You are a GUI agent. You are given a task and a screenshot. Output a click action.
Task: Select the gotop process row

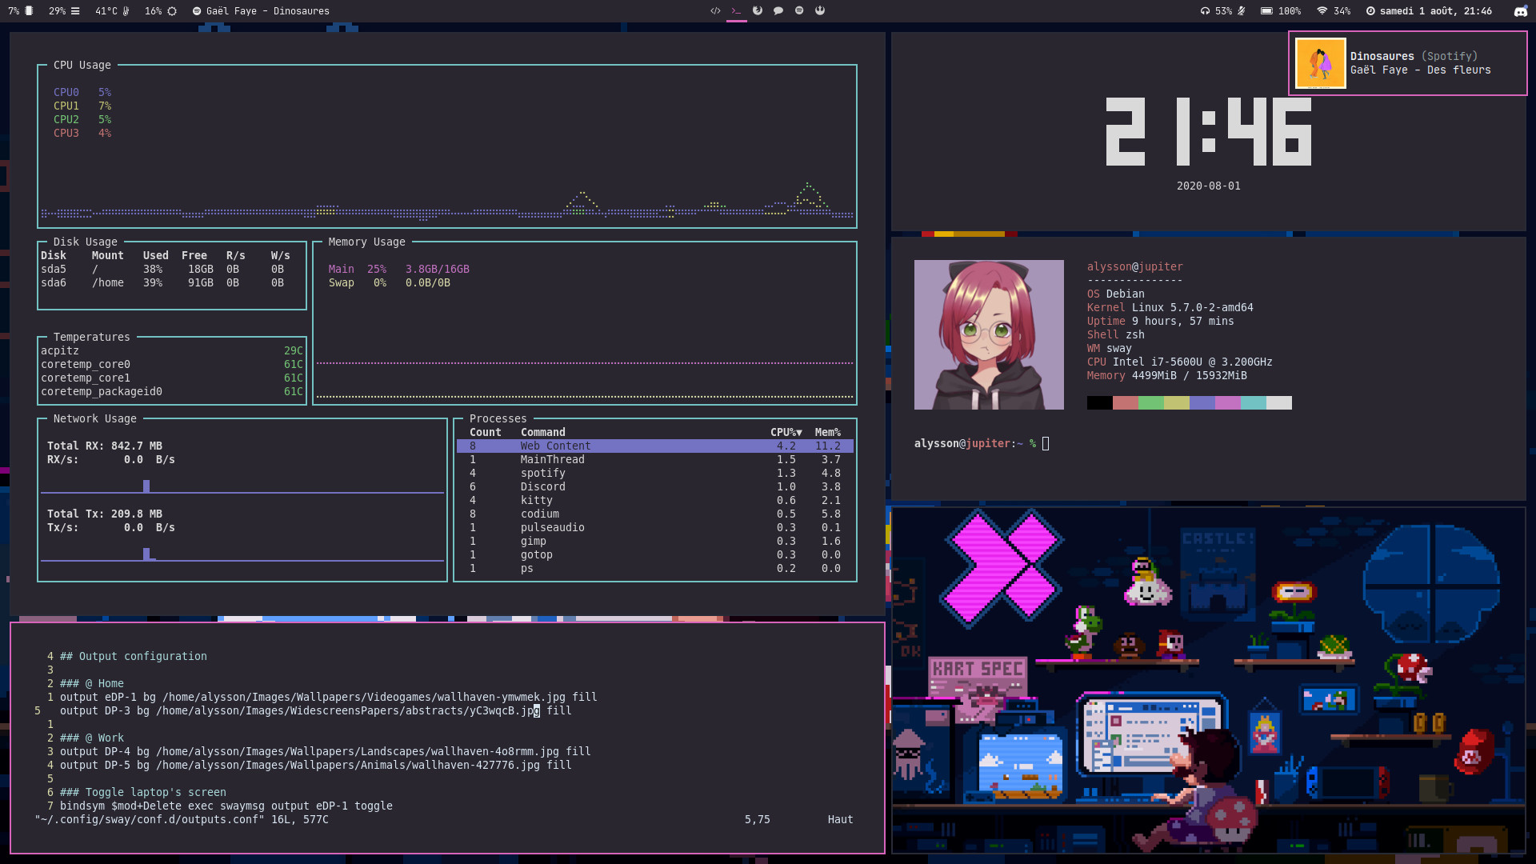[x=655, y=555]
